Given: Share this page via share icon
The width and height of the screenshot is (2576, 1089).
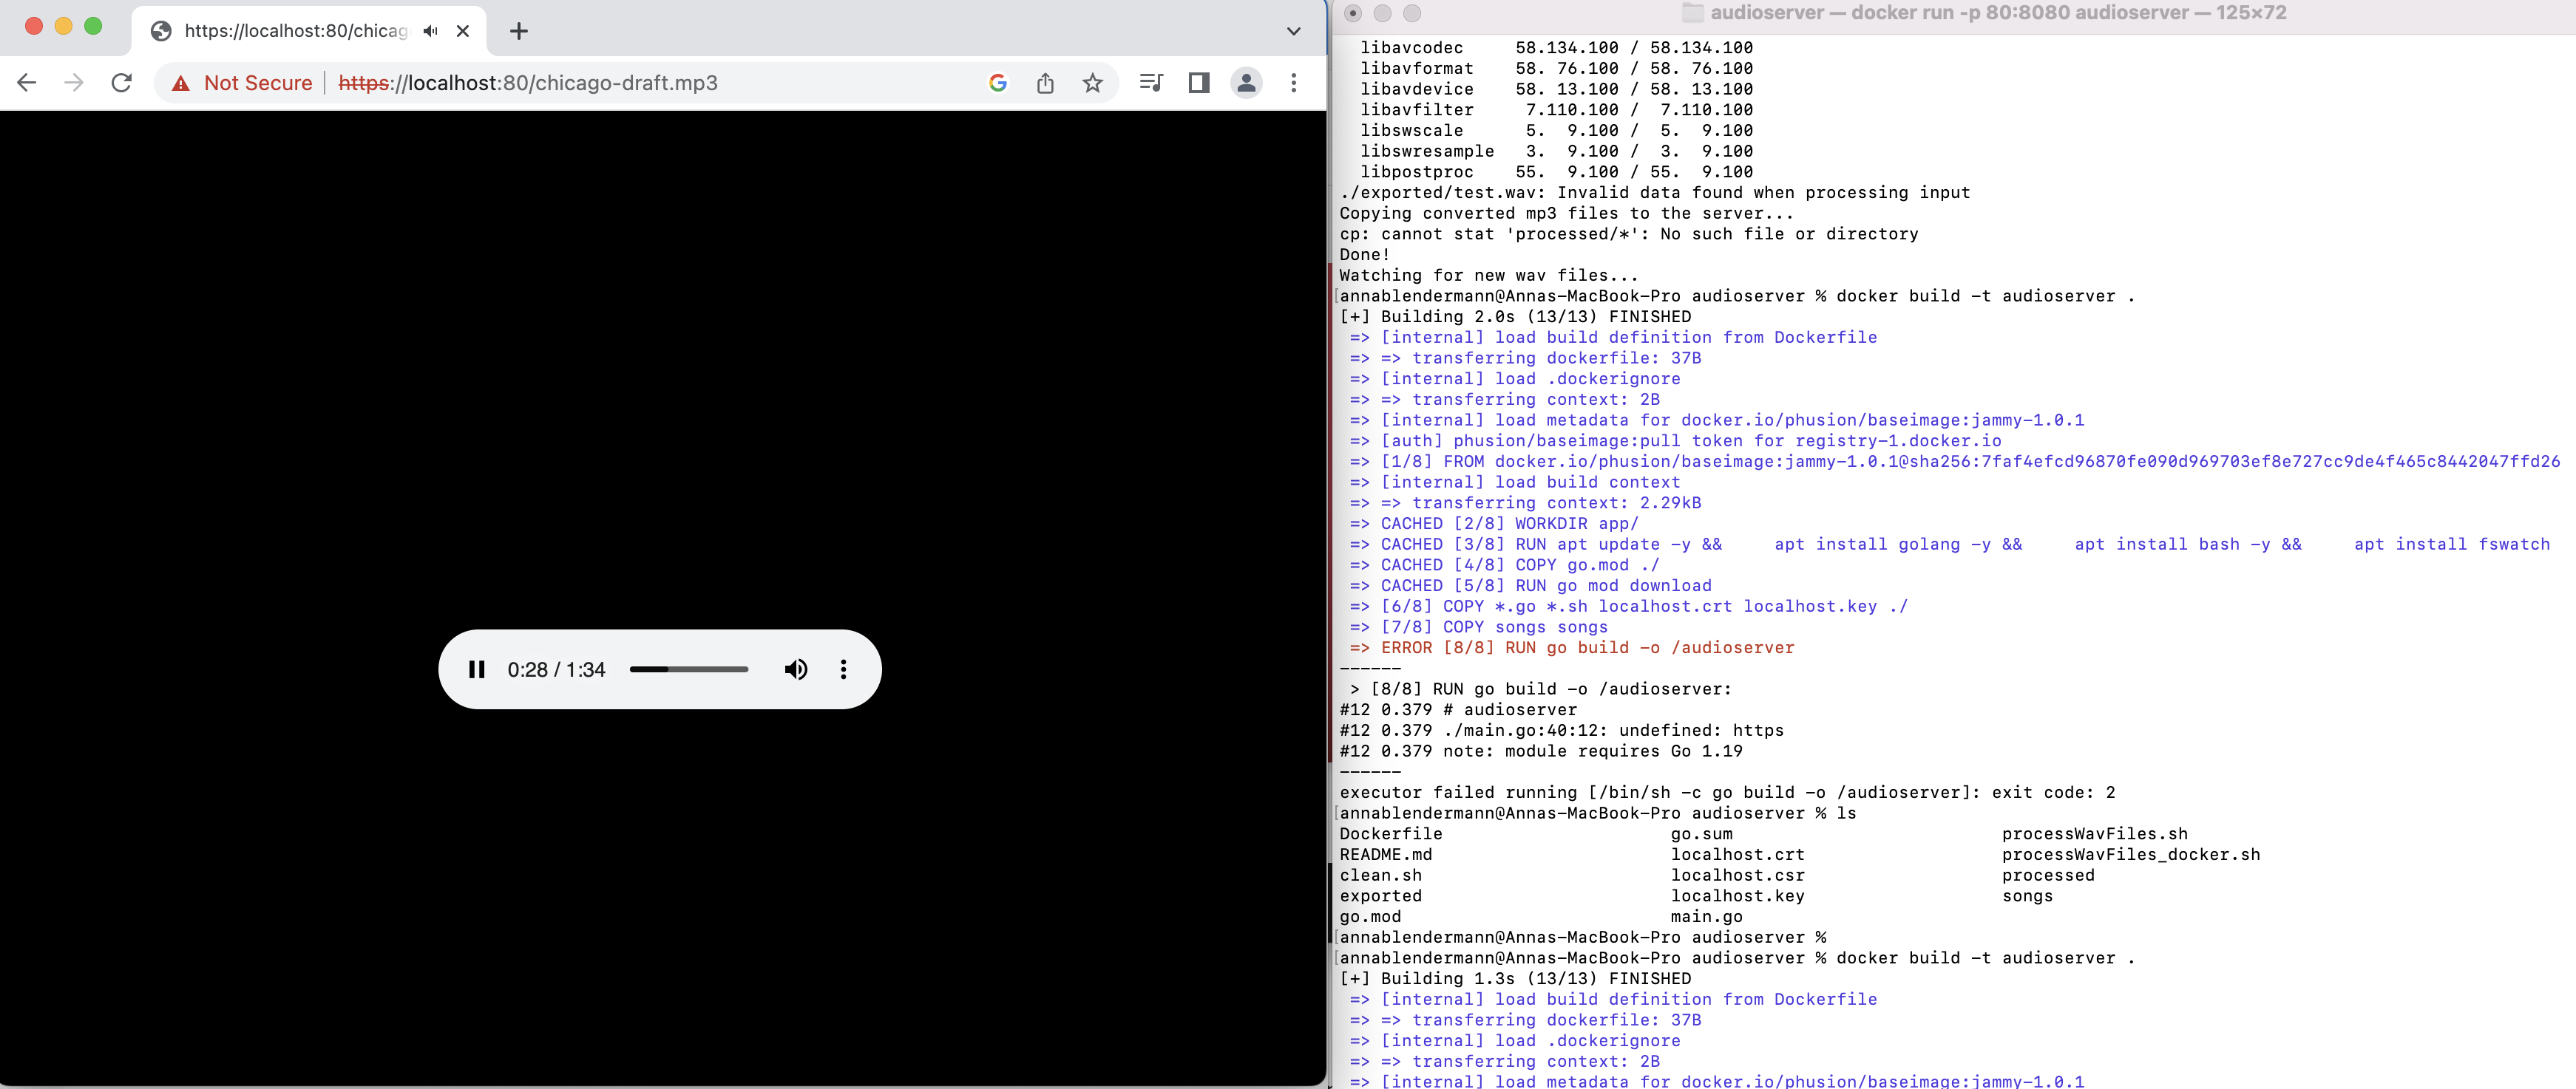Looking at the screenshot, I should click(x=1045, y=83).
